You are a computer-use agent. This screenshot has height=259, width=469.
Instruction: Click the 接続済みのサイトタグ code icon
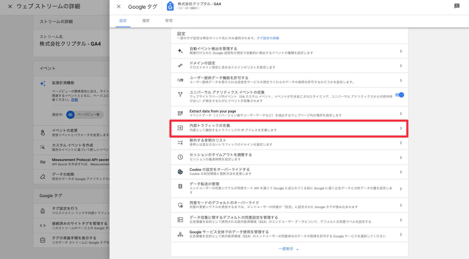(x=43, y=225)
